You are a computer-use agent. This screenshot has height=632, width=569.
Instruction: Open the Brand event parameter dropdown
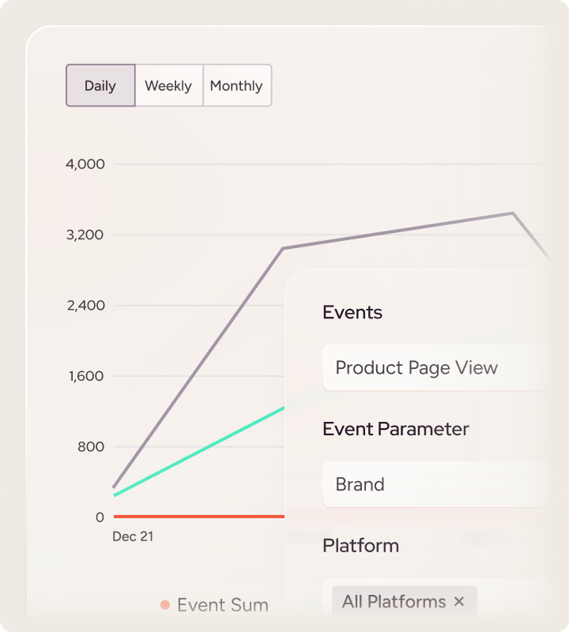pyautogui.click(x=435, y=484)
